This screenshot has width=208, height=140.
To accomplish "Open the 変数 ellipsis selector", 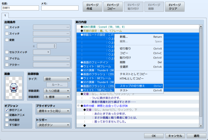I will 68,40.
